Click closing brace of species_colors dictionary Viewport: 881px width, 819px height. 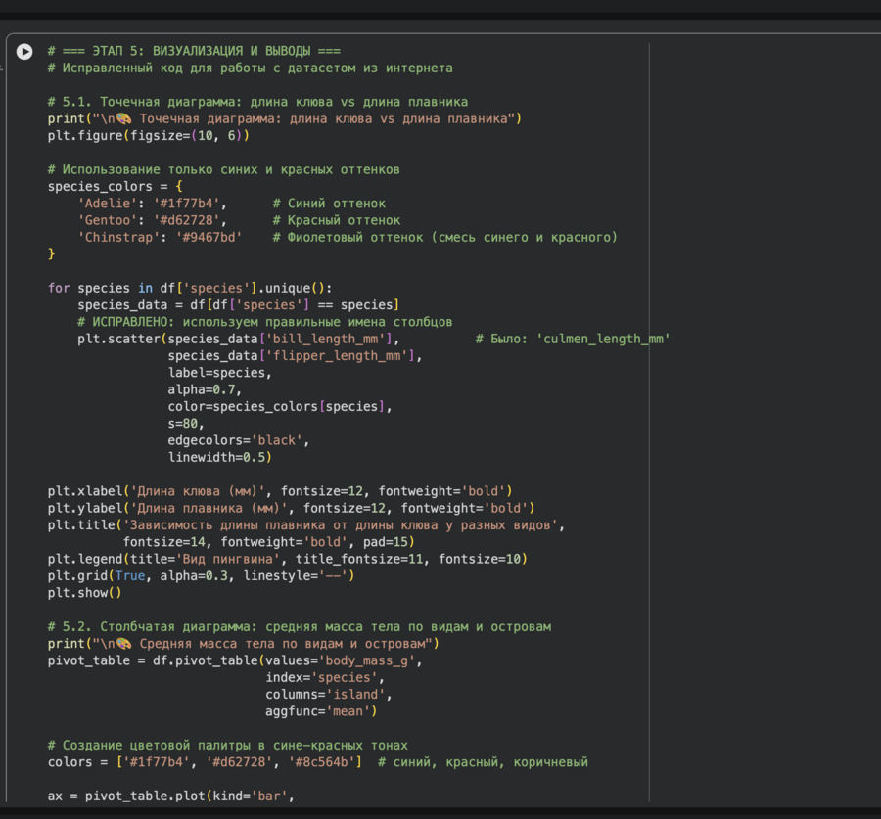click(x=52, y=253)
